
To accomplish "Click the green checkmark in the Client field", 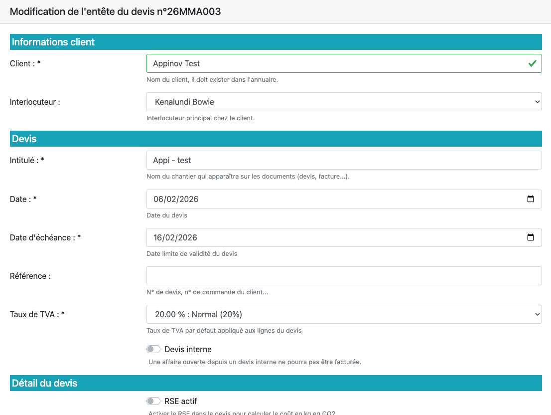I will (x=532, y=63).
